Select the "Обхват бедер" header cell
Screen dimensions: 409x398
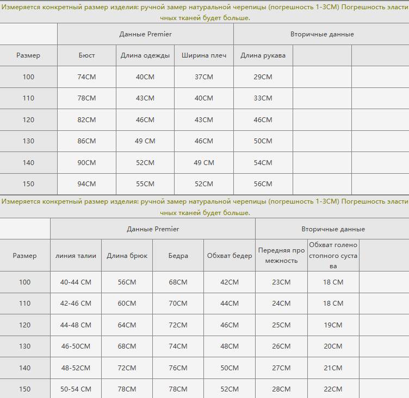pyautogui.click(x=230, y=256)
